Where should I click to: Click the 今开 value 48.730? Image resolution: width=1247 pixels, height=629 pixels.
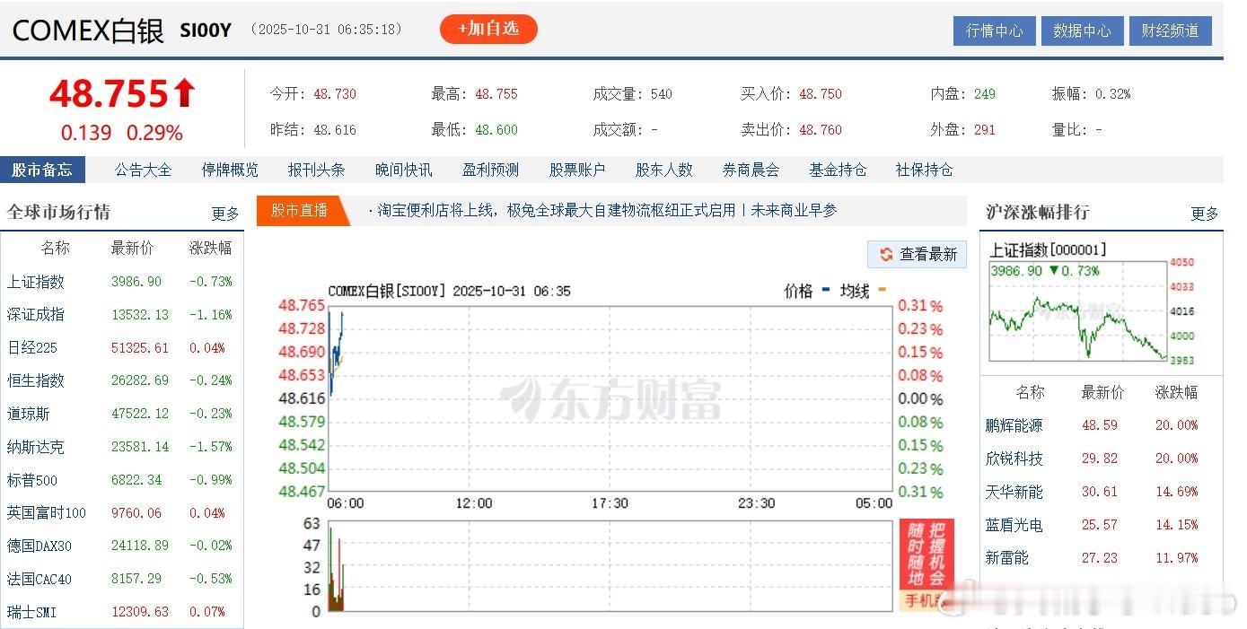335,94
